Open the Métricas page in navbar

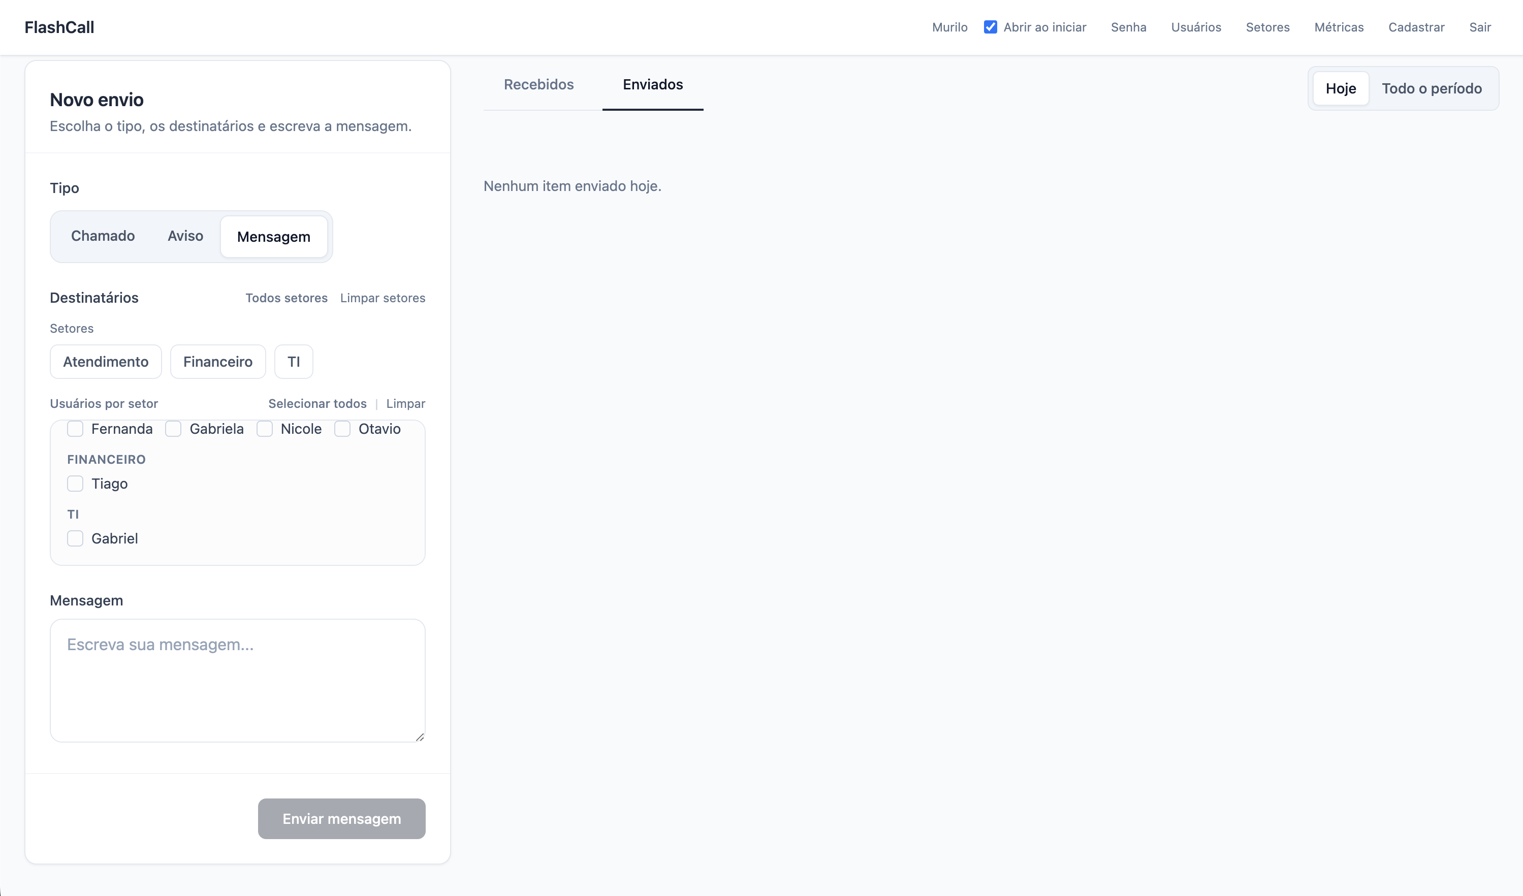coord(1339,27)
